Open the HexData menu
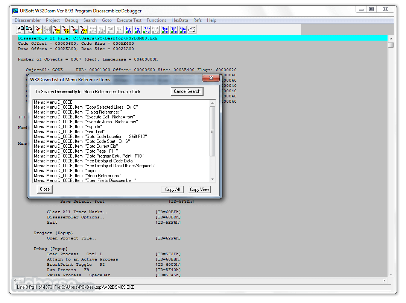 (x=180, y=20)
